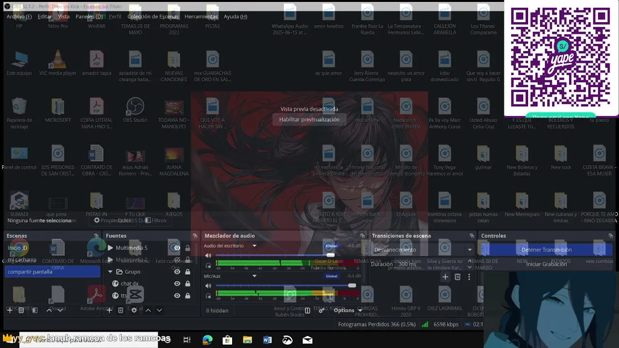Screen dimensions: 619x348
Task: Hide the chat dx source
Action: coord(177,284)
